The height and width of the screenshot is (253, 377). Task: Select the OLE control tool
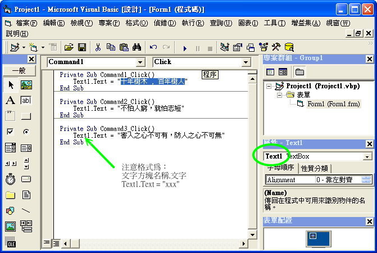point(10,242)
